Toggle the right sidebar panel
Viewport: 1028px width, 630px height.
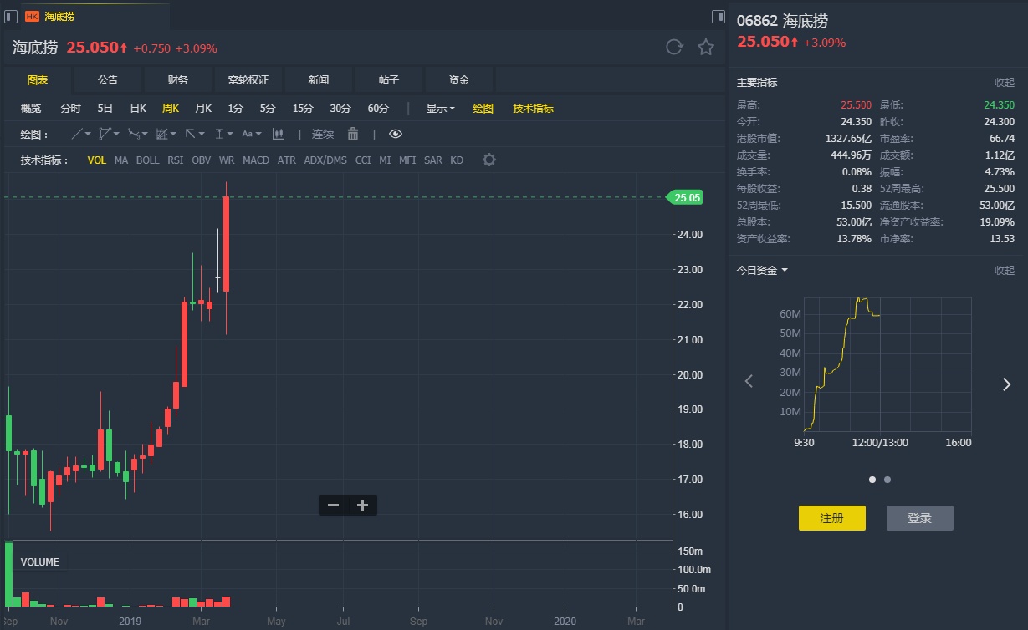click(718, 16)
